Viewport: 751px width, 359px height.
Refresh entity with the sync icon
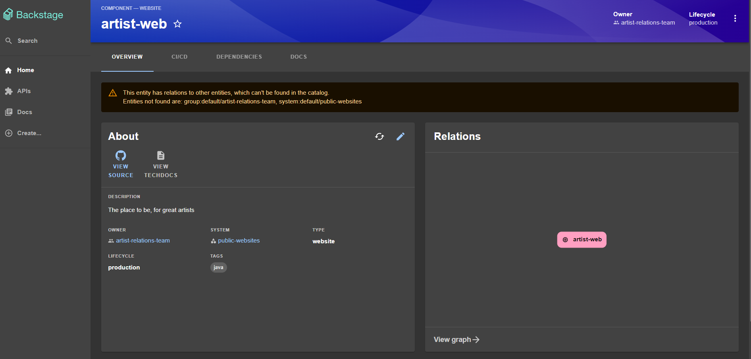coord(379,136)
